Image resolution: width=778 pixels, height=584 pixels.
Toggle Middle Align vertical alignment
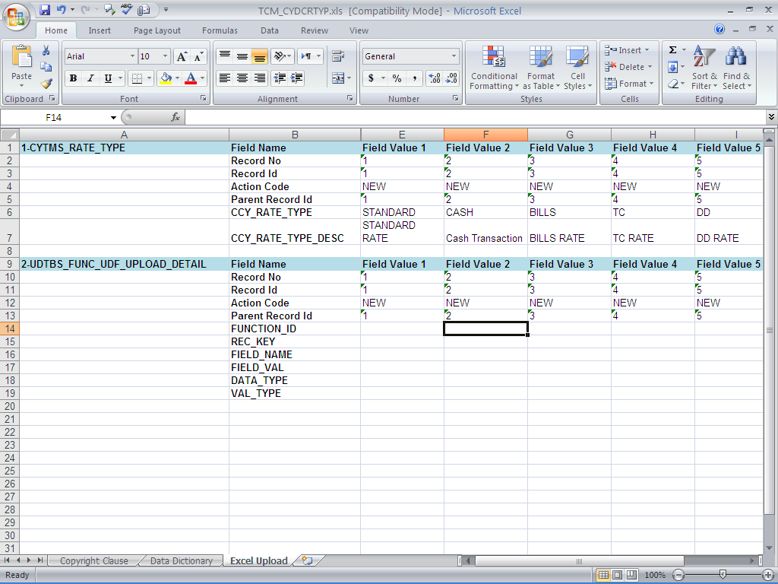242,56
